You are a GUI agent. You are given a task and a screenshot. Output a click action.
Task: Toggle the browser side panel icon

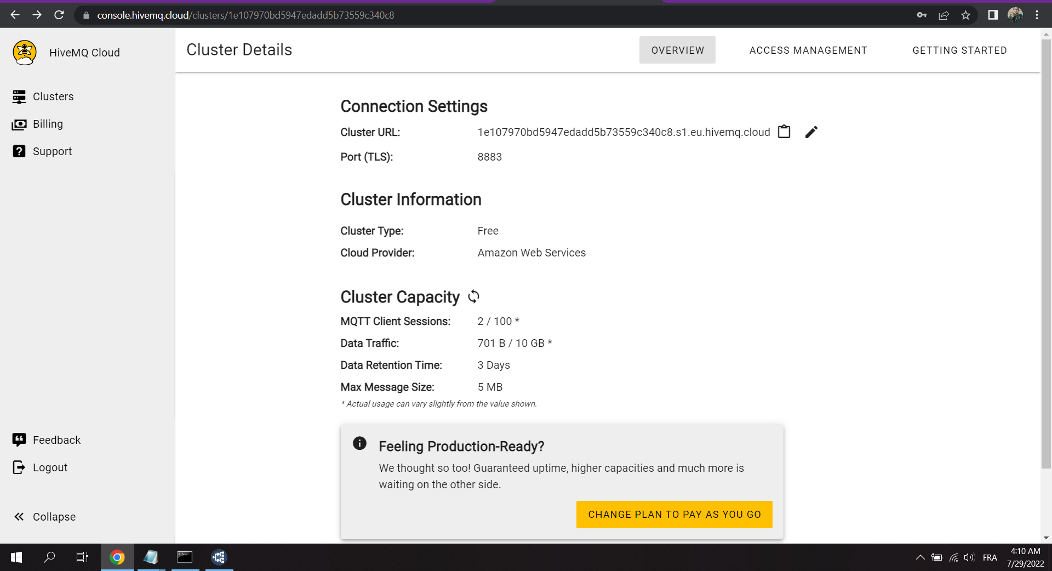[x=993, y=15]
